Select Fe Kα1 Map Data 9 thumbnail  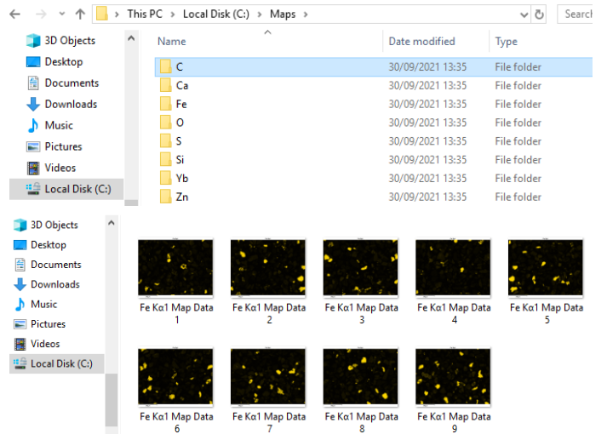click(453, 376)
